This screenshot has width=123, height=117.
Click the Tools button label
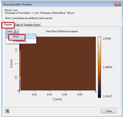tap(9, 31)
